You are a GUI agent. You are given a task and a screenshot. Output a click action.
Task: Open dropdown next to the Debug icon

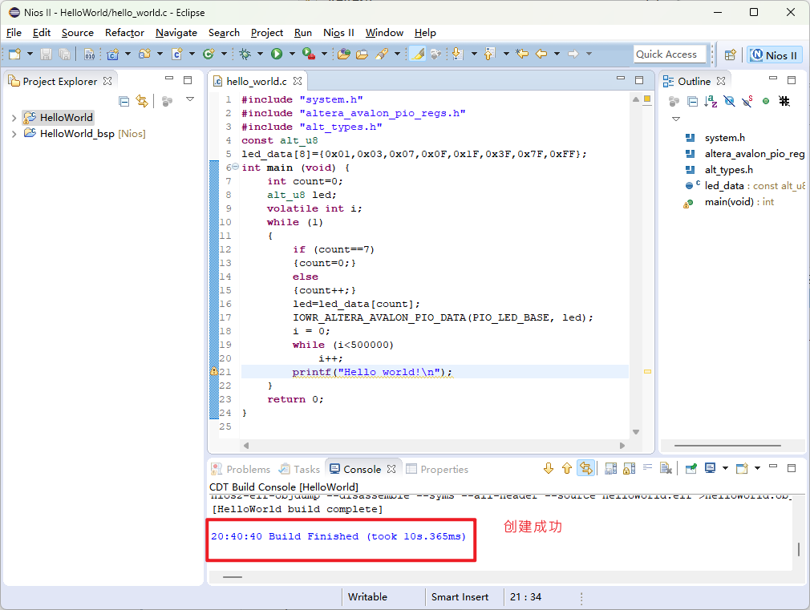tap(261, 54)
